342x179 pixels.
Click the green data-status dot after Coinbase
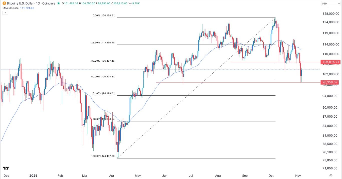pos(59,3)
